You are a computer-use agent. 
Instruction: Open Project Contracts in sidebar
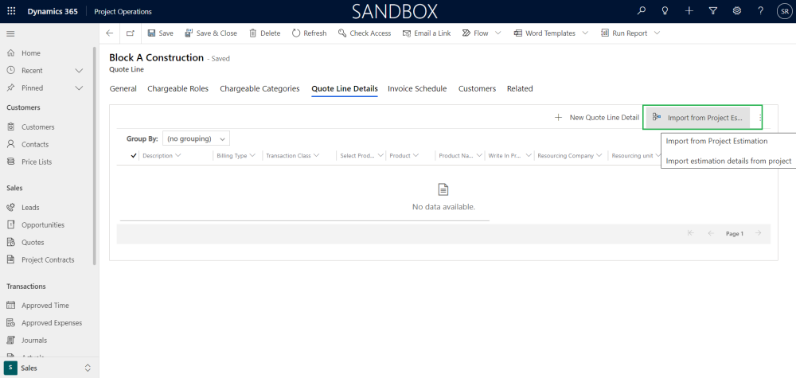[47, 259]
